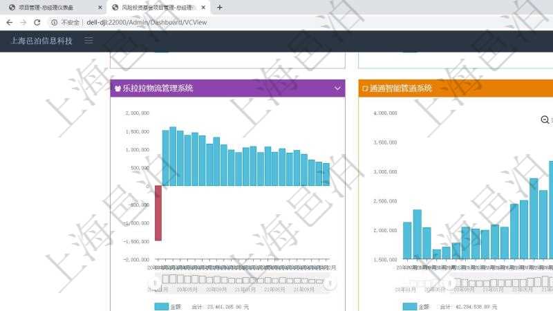This screenshot has width=553, height=311.
Task: Toggle 金额 legend in the 通通 chart
Action: tap(415, 306)
